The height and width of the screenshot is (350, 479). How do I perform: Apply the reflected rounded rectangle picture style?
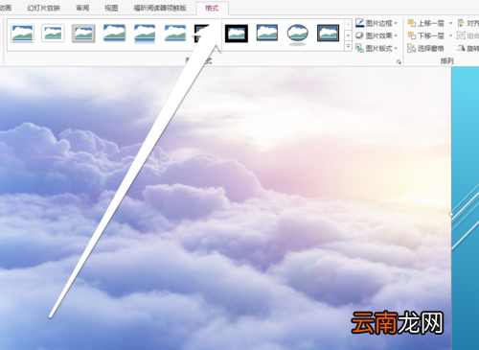(145, 34)
